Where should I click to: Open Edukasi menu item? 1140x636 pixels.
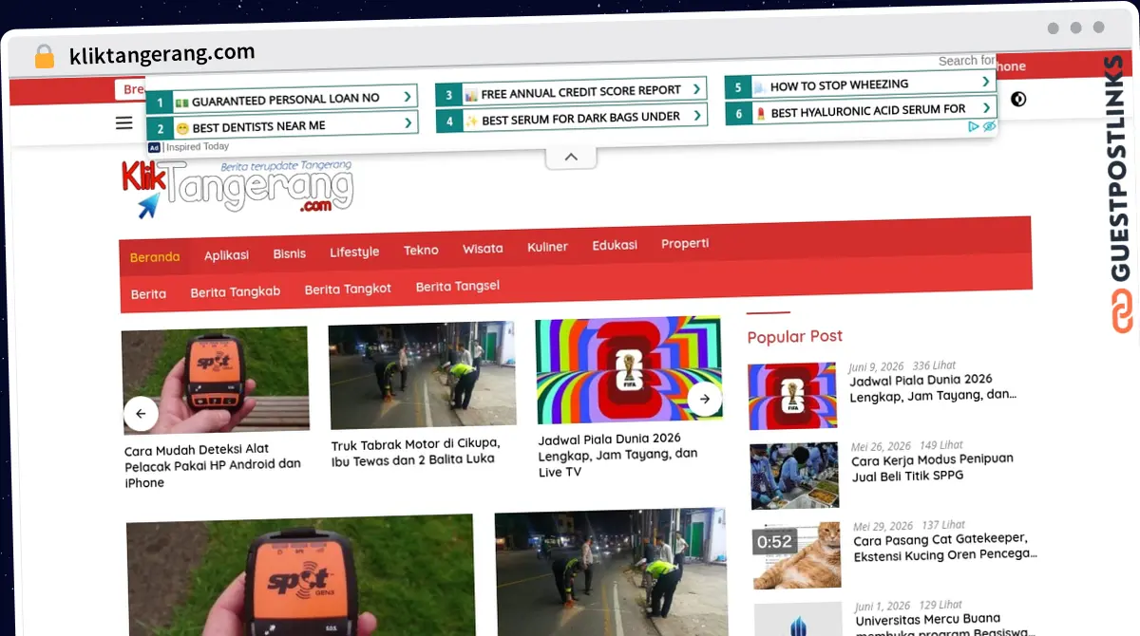(615, 245)
